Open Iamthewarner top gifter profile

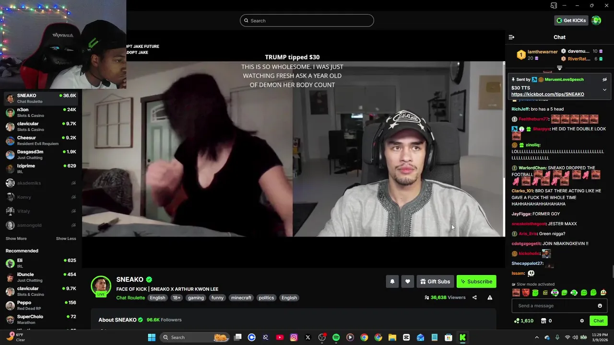543,52
